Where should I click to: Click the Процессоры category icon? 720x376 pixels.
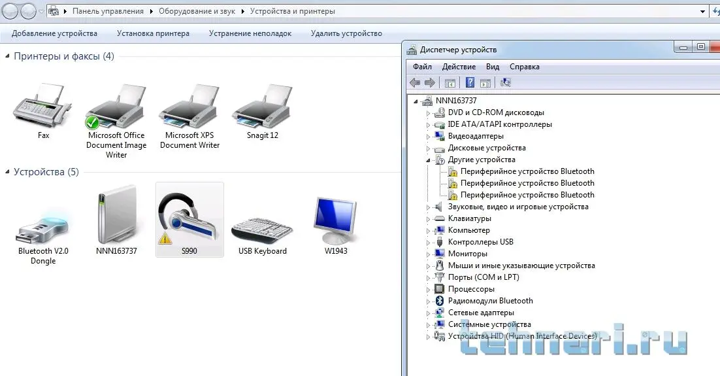[x=440, y=289]
